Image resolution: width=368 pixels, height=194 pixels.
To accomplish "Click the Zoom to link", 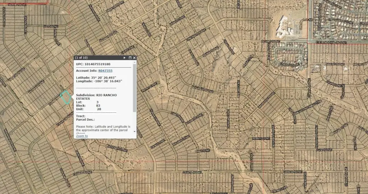I will point(82,136).
